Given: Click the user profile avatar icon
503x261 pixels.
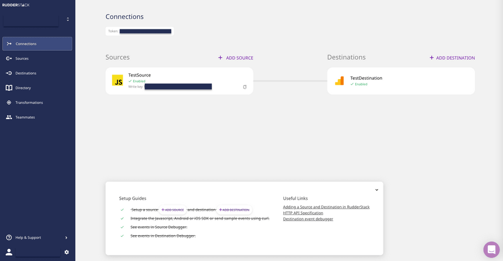Looking at the screenshot, I should click(x=9, y=252).
